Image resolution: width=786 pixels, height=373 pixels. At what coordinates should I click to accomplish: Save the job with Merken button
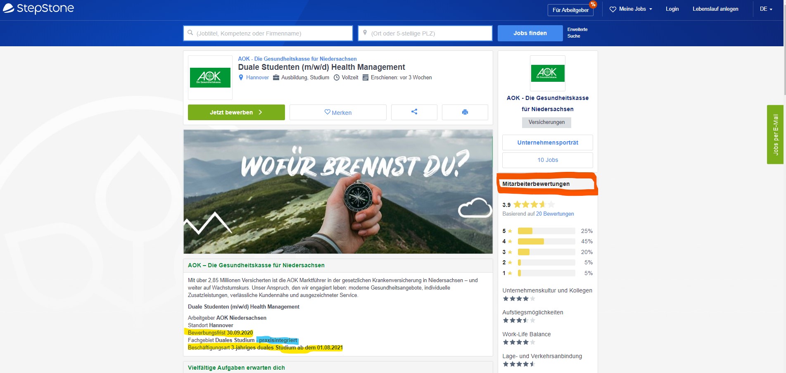point(338,112)
